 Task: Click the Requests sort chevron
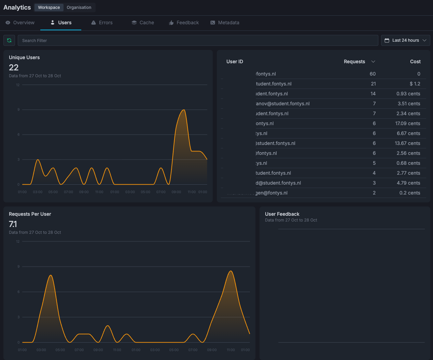[373, 62]
